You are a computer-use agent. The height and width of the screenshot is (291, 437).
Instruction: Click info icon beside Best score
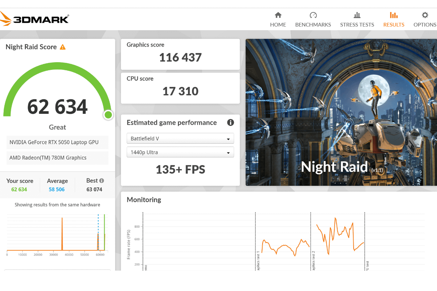click(x=102, y=180)
